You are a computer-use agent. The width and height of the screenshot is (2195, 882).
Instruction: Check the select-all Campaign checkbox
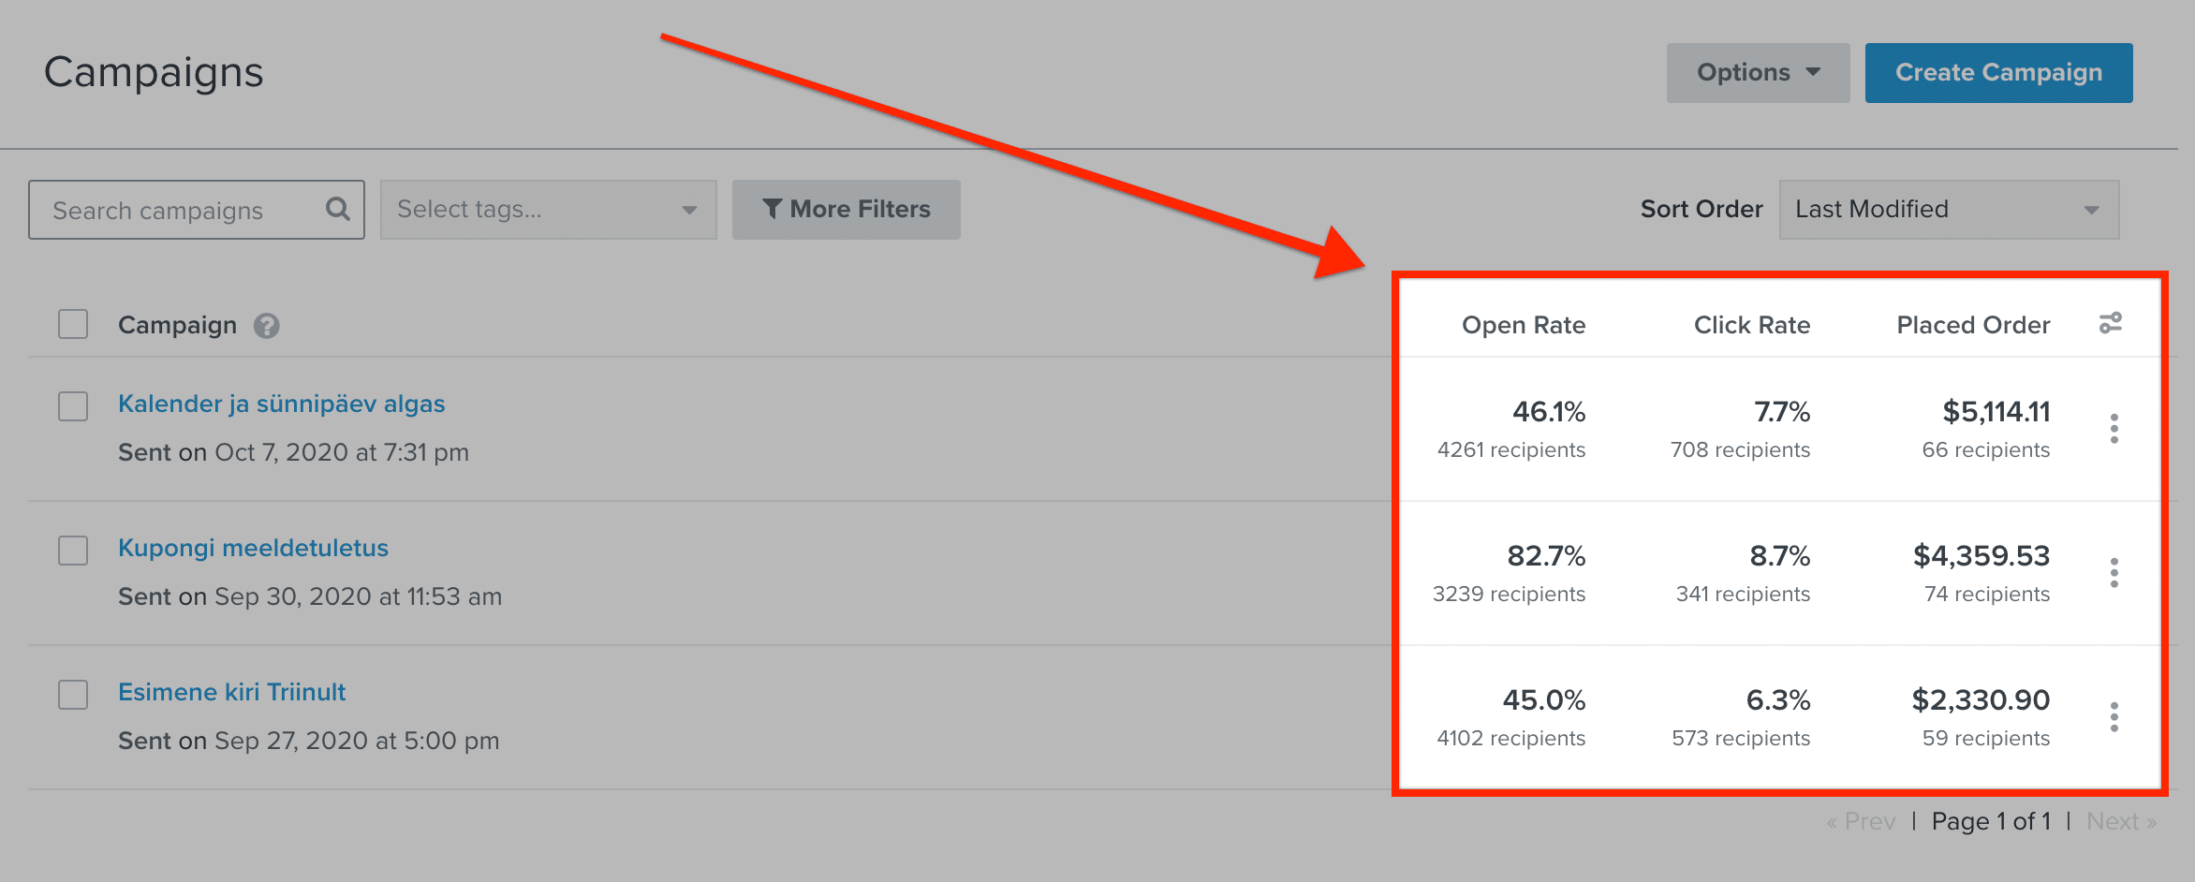coord(73,324)
